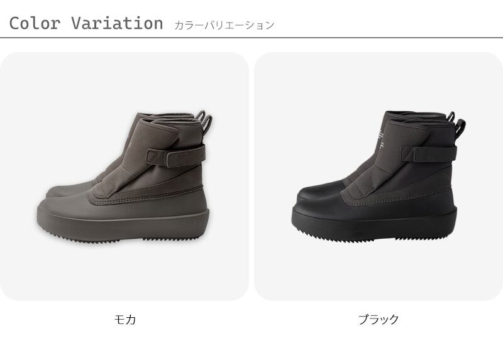Click the white logo print on black boot shaft
Viewport: 503px width, 343px height.
381,138
